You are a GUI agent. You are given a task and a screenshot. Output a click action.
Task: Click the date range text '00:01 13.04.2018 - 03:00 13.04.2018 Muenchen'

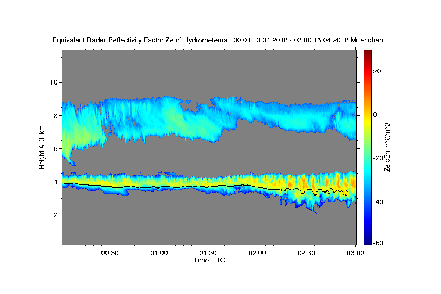coord(308,40)
